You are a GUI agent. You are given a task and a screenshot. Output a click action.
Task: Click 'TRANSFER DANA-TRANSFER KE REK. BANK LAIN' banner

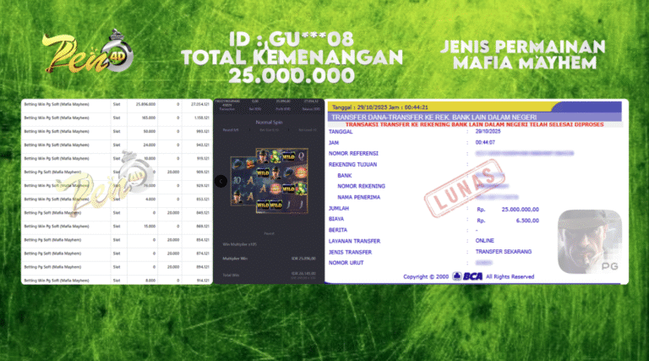[434, 118]
